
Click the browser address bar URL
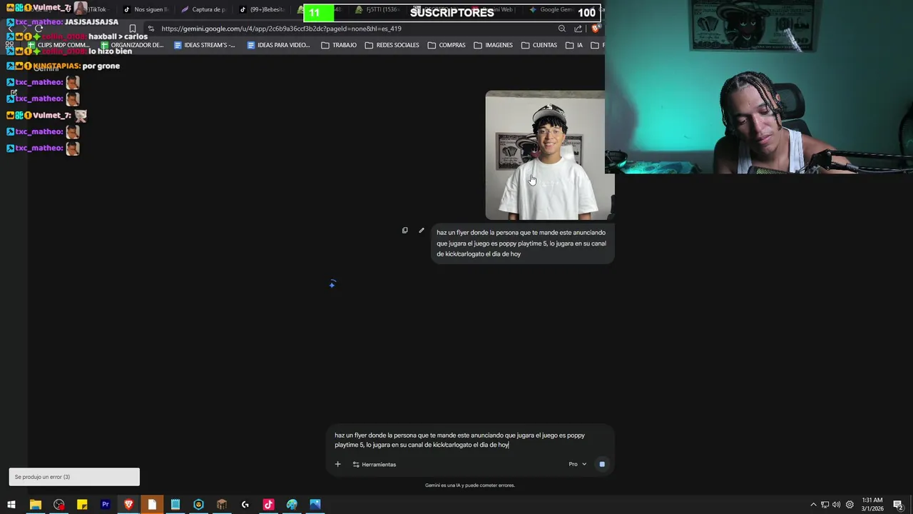coord(281,29)
